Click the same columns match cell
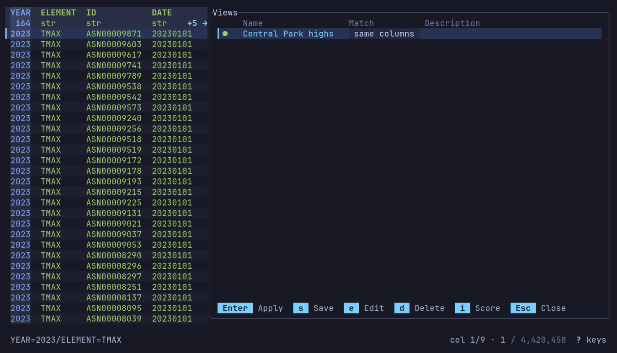617x353 pixels. (x=384, y=34)
